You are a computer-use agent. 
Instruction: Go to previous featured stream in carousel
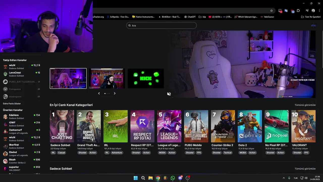tap(99, 93)
